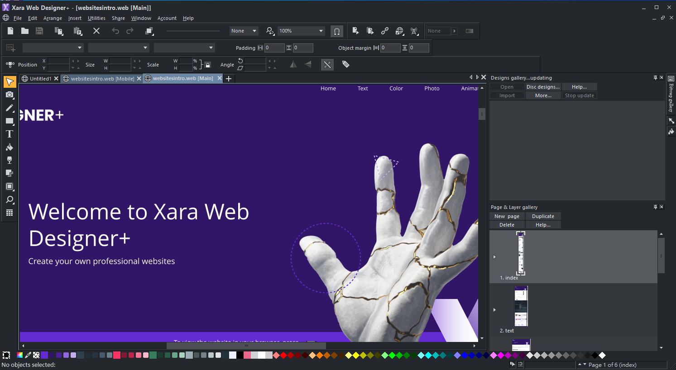Select the Text tool
The width and height of the screenshot is (676, 370).
coord(10,134)
